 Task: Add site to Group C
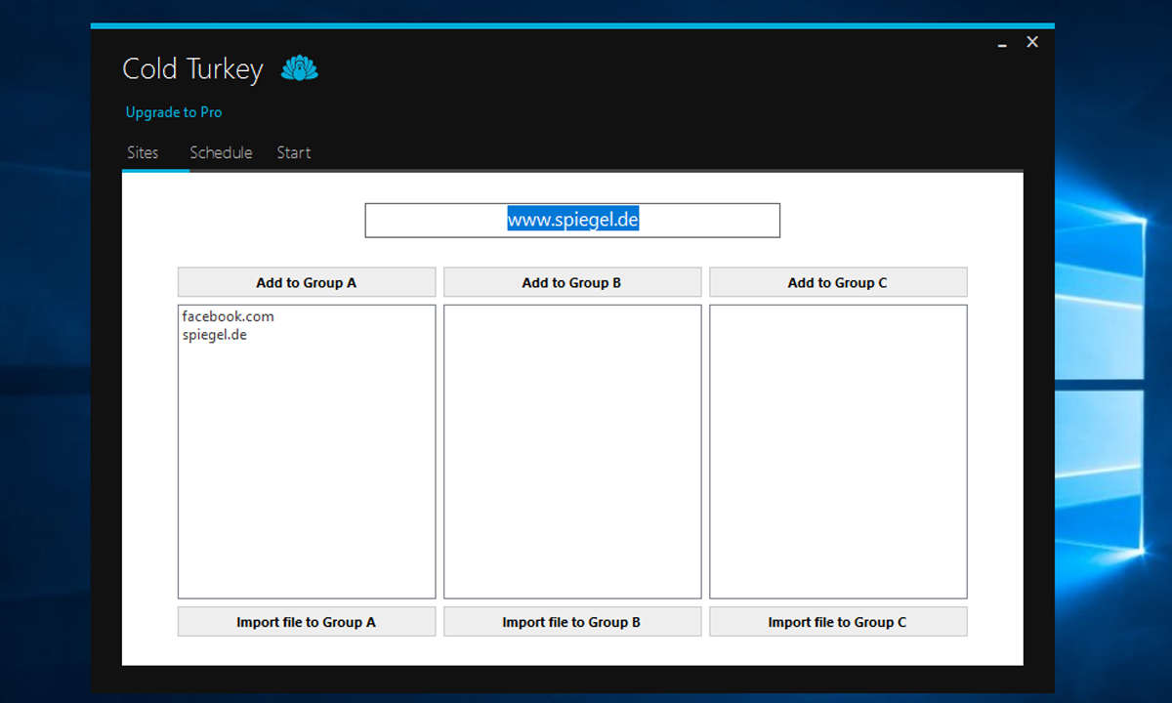(838, 282)
